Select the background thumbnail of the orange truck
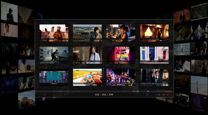Viewport: 208px width, 115px height. [27, 100]
